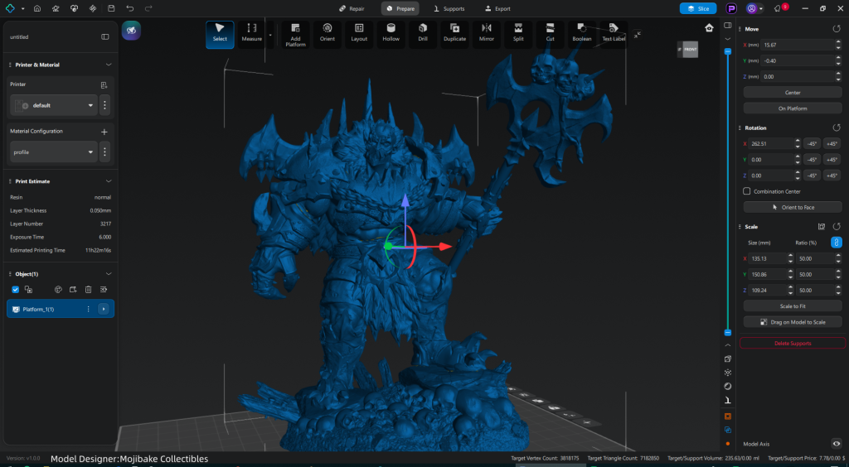Switch to the Supports tab
The width and height of the screenshot is (849, 467).
pyautogui.click(x=449, y=8)
